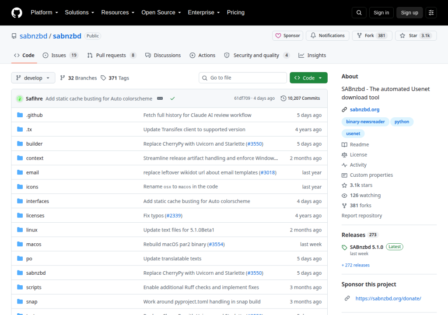Viewport: 448px width, 315px height.
Task: Click the Pricing link
Action: coord(236,13)
